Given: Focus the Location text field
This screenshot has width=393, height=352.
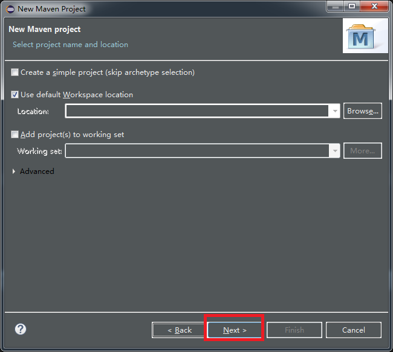Looking at the screenshot, I should click(x=197, y=111).
